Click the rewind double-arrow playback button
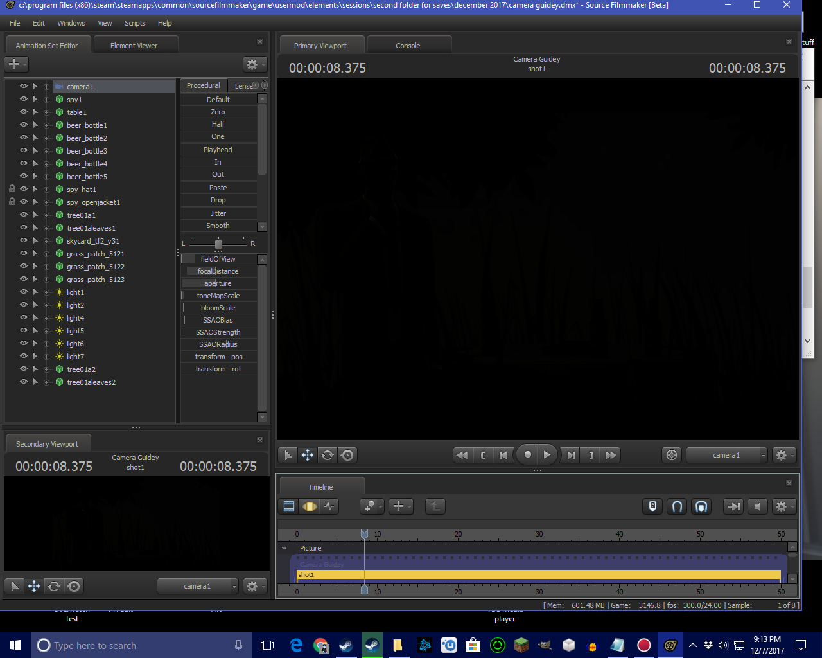Image resolution: width=822 pixels, height=658 pixels. (x=462, y=455)
